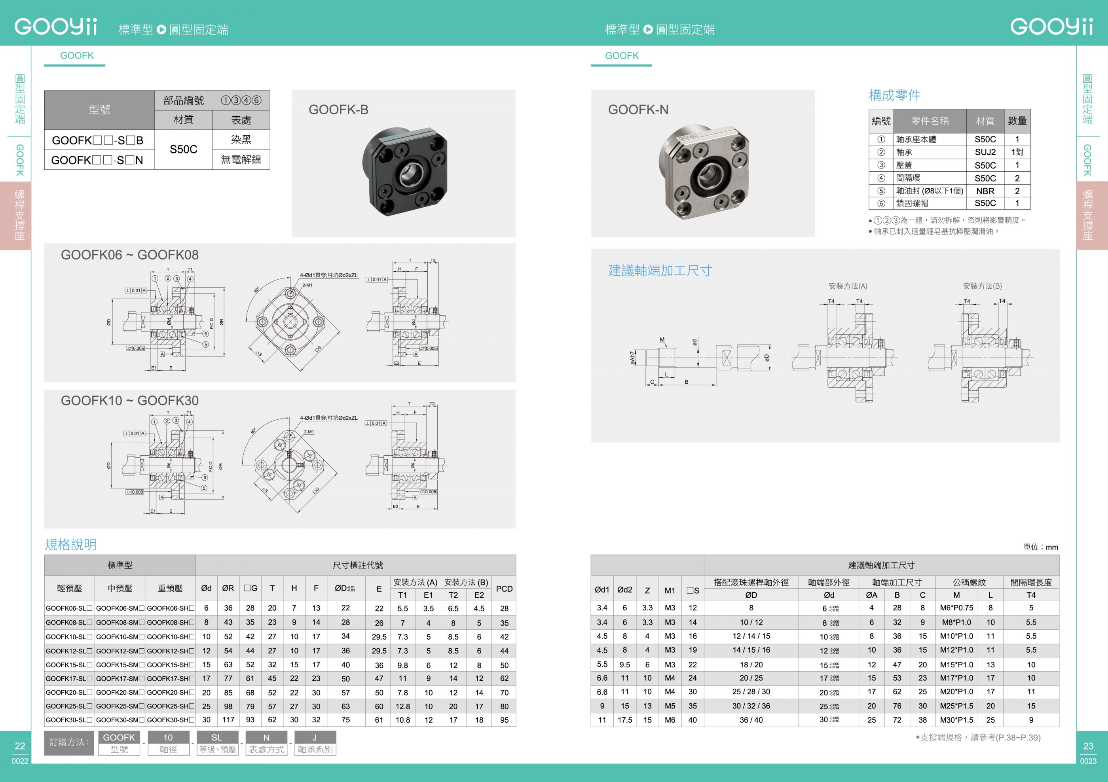
Task: Click the 公稱螺紋 column header
Action: point(969,582)
